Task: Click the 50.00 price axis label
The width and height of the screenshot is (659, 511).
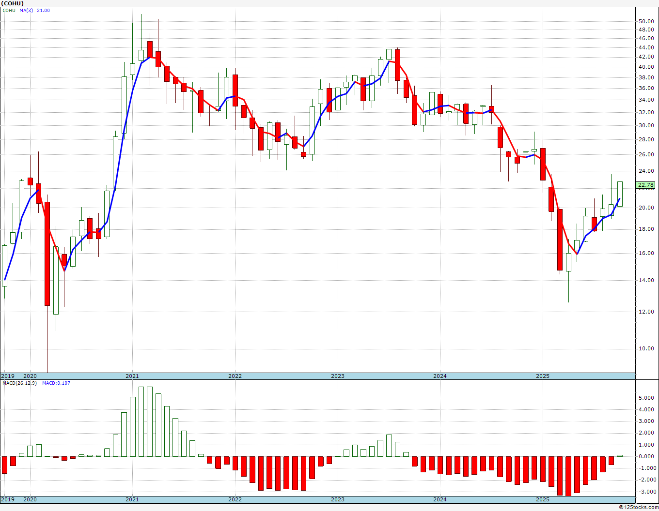Action: (x=646, y=21)
